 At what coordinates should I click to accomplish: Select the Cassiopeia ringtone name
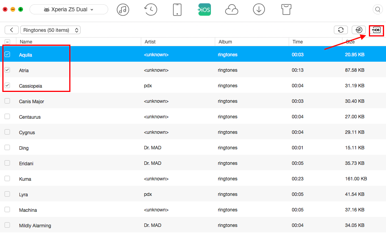point(30,86)
